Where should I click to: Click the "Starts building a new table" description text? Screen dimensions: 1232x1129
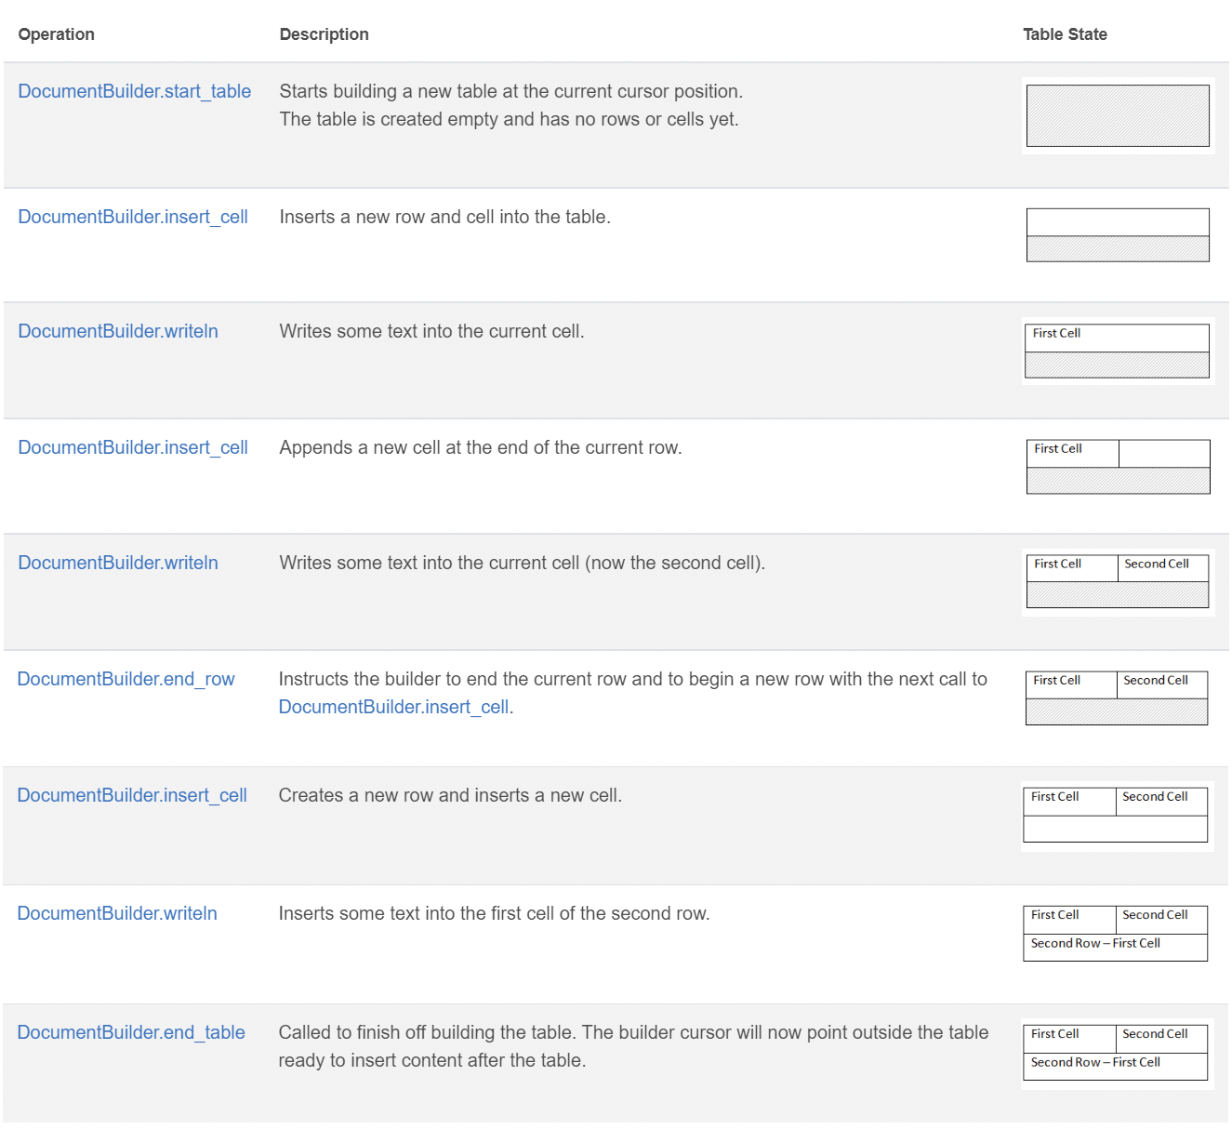(x=510, y=91)
